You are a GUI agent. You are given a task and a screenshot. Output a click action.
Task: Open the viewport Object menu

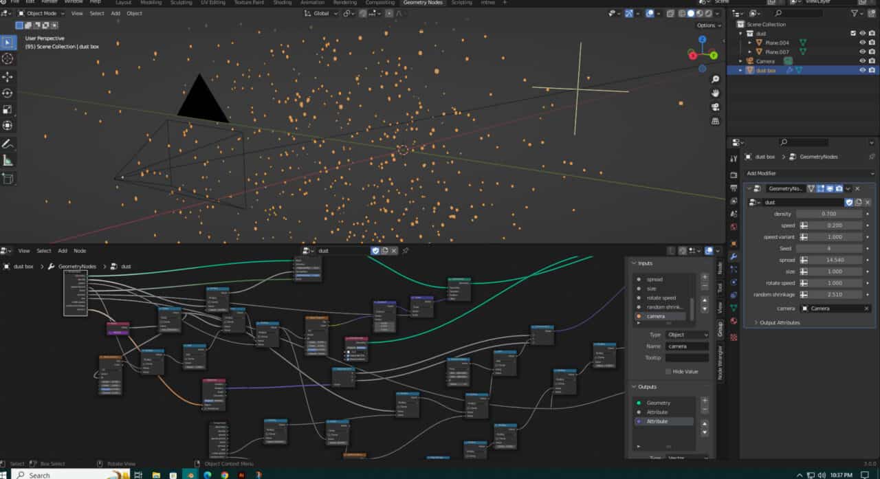[134, 13]
